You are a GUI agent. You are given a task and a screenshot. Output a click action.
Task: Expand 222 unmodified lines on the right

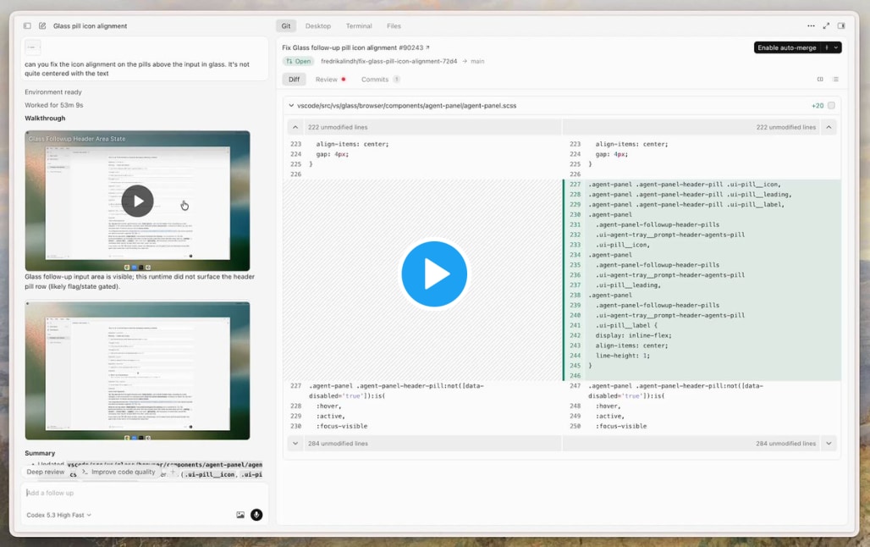pos(829,127)
